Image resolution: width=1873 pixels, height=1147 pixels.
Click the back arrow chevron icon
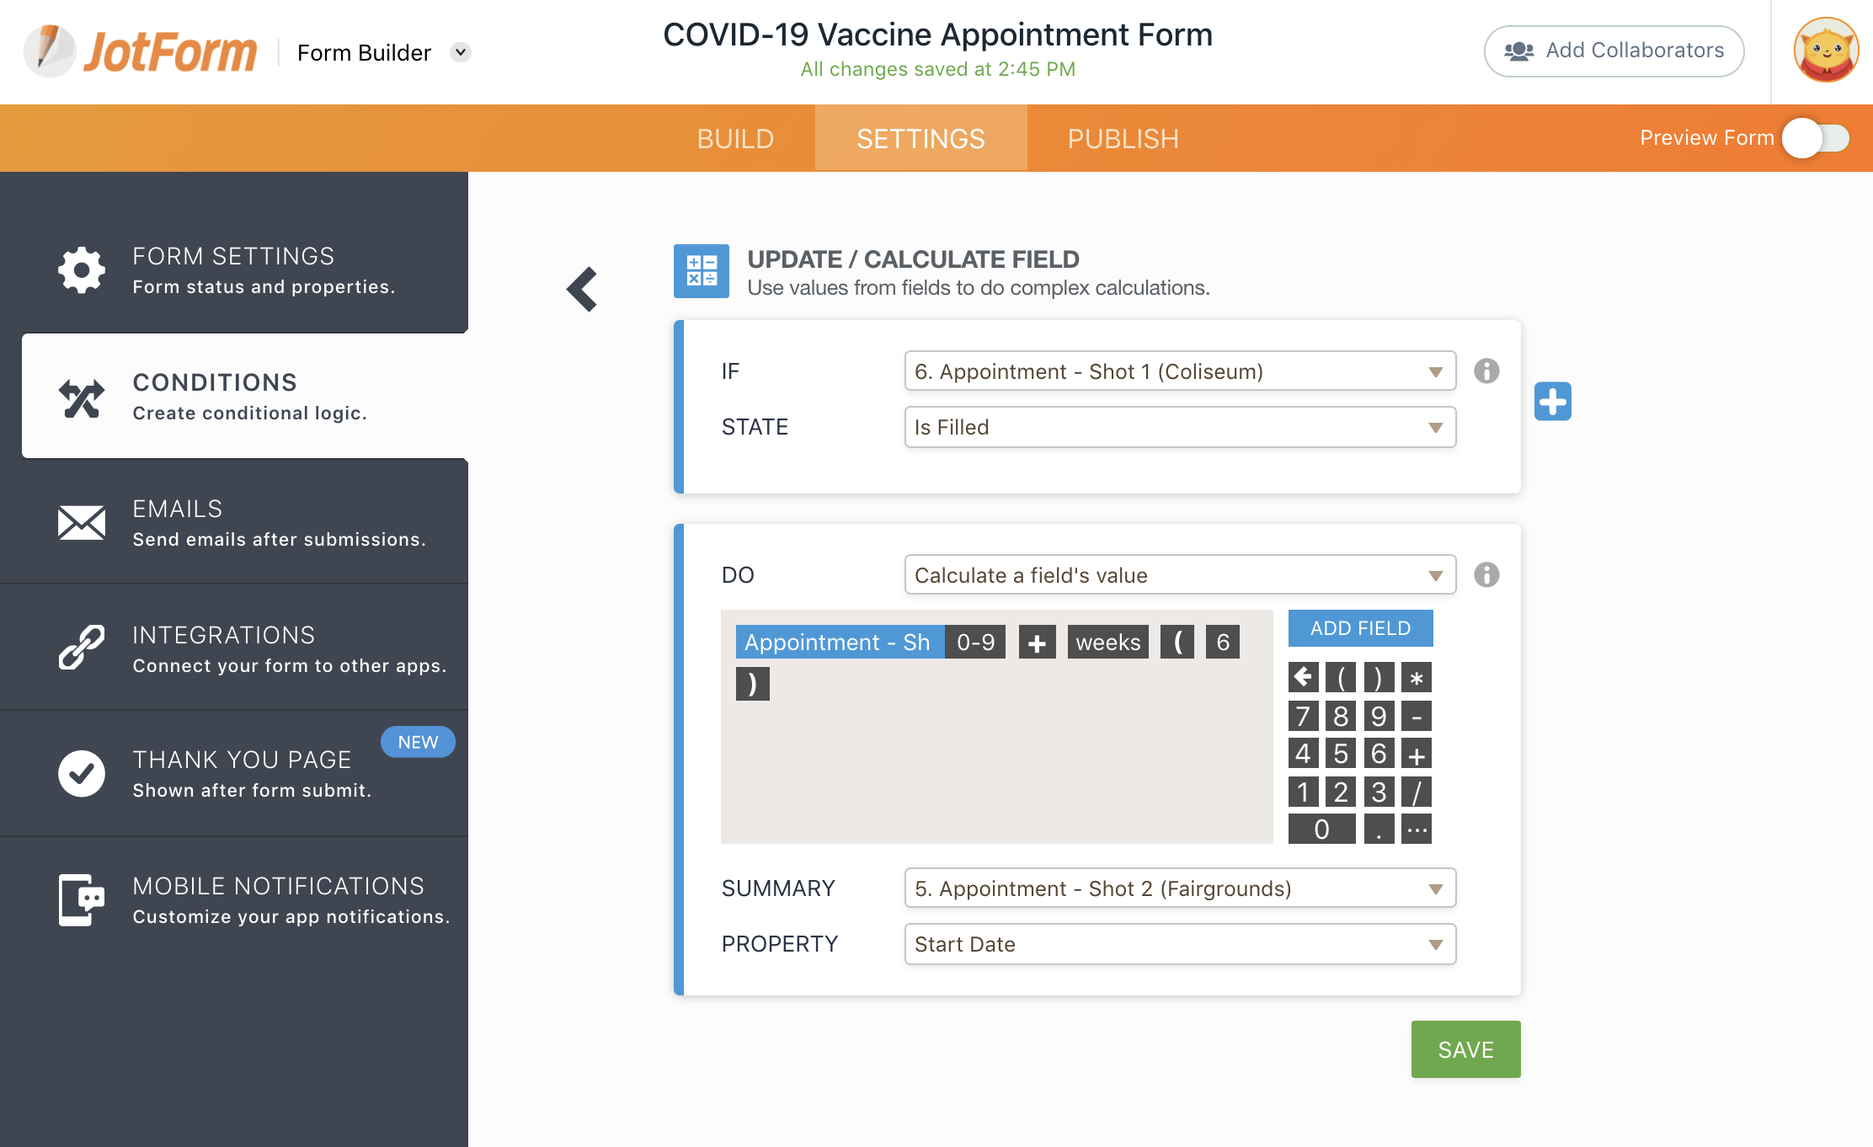[582, 290]
